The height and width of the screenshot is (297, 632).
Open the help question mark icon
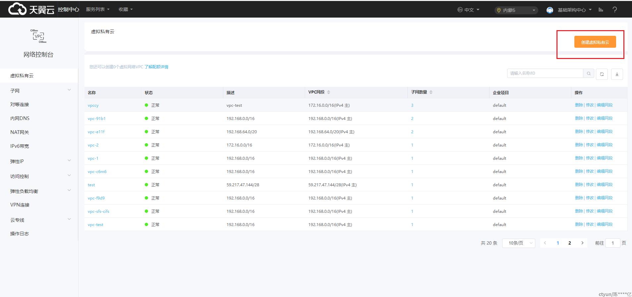[x=614, y=10]
